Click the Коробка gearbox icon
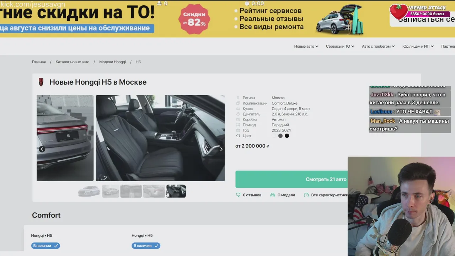This screenshot has width=455, height=256. (238, 119)
